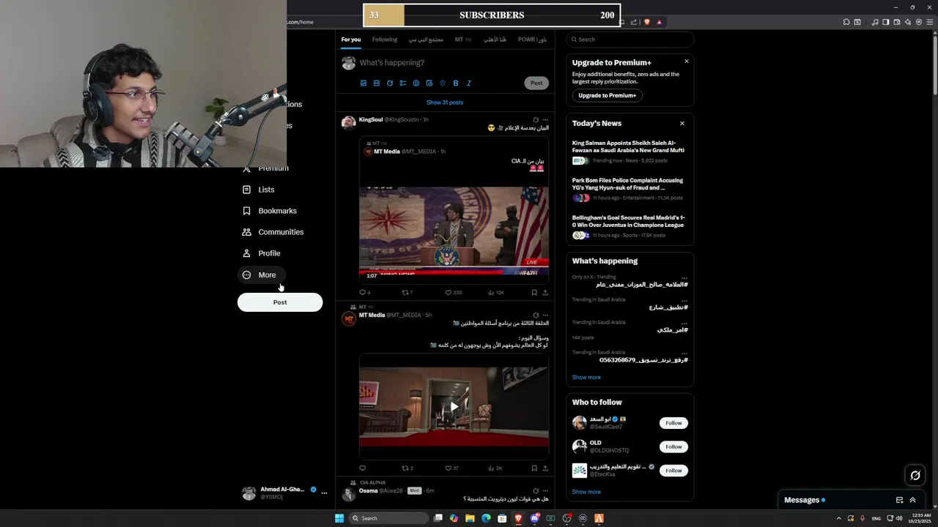Open Brave Rewards triangle icon
The height and width of the screenshot is (527, 938).
coord(659,22)
